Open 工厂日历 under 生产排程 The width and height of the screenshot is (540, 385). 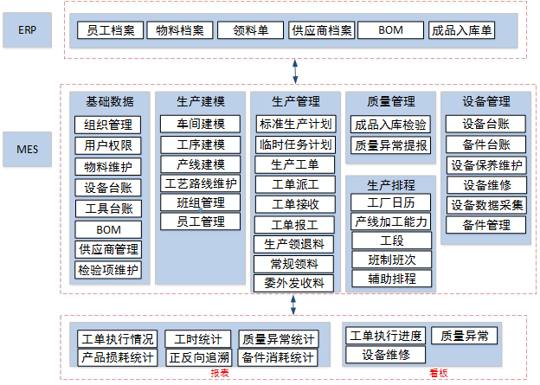click(391, 203)
